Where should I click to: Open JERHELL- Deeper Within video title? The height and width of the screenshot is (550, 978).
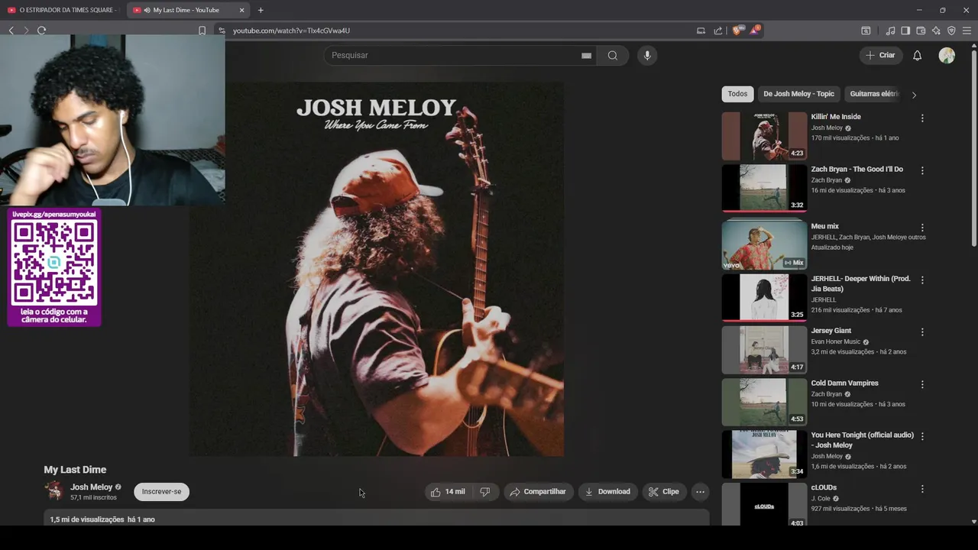(x=860, y=283)
